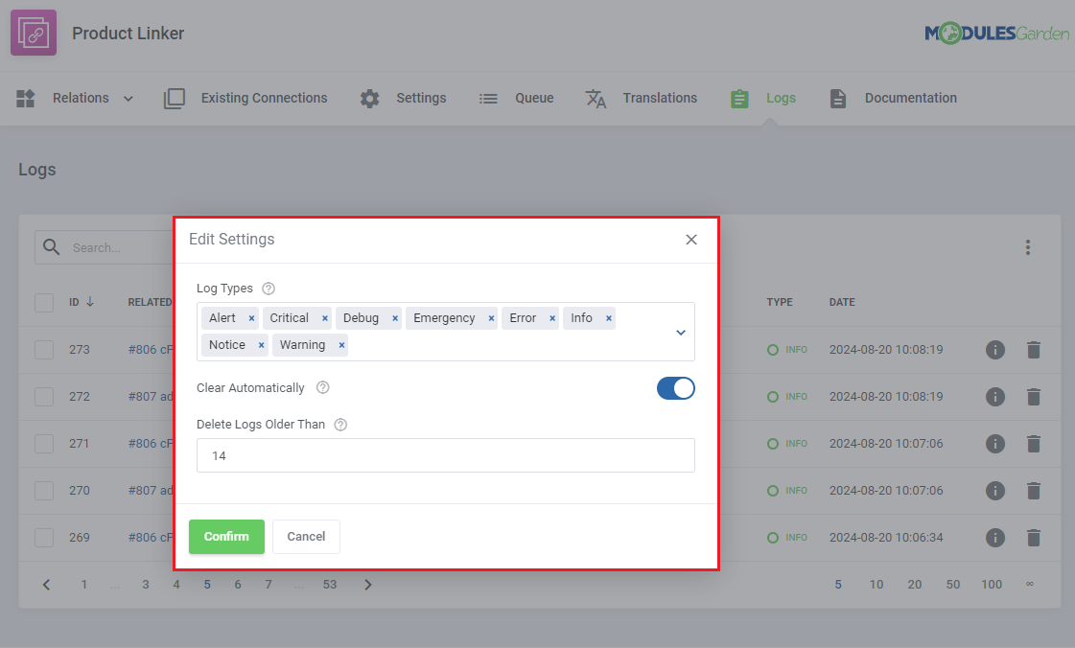Click the help icon beside Log Types
This screenshot has height=648, width=1075.
(269, 289)
